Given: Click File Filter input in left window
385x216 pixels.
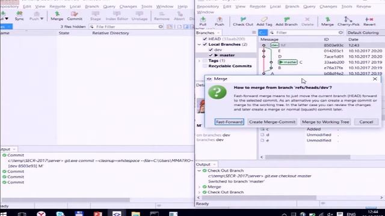Looking at the screenshot, I should 126,26.
